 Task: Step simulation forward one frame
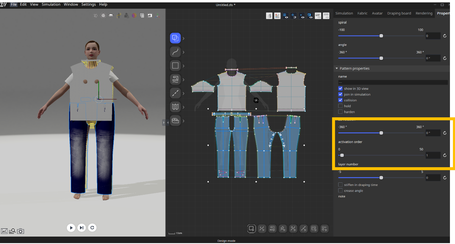tap(82, 228)
